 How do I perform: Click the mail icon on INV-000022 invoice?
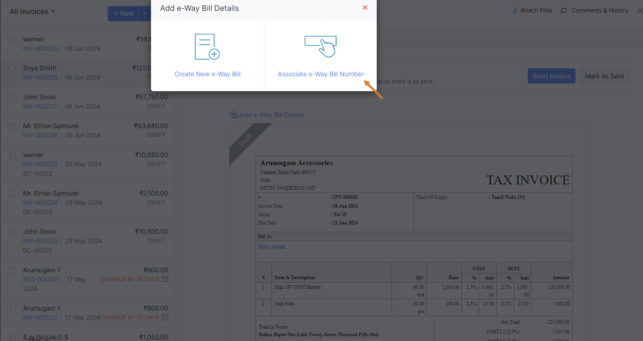pos(165,317)
